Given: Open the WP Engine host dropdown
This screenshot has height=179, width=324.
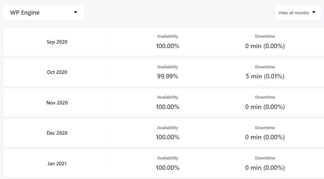Looking at the screenshot, I should click(44, 12).
